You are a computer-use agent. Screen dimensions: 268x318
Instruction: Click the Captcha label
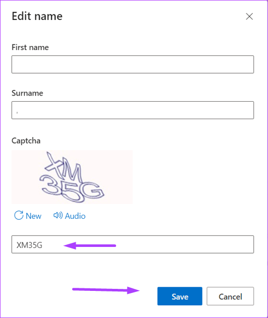tap(26, 141)
